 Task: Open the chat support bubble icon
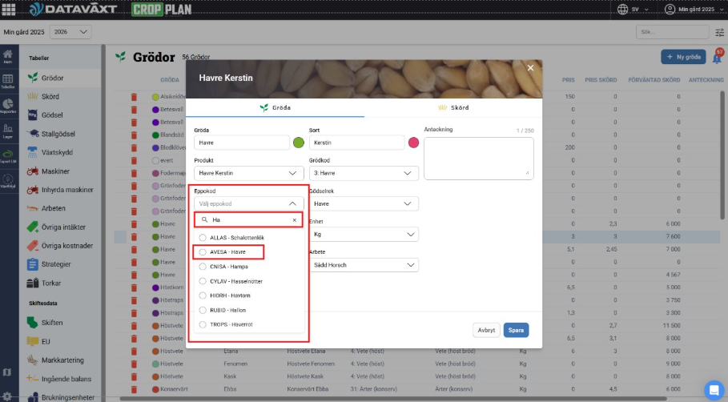pyautogui.click(x=713, y=388)
